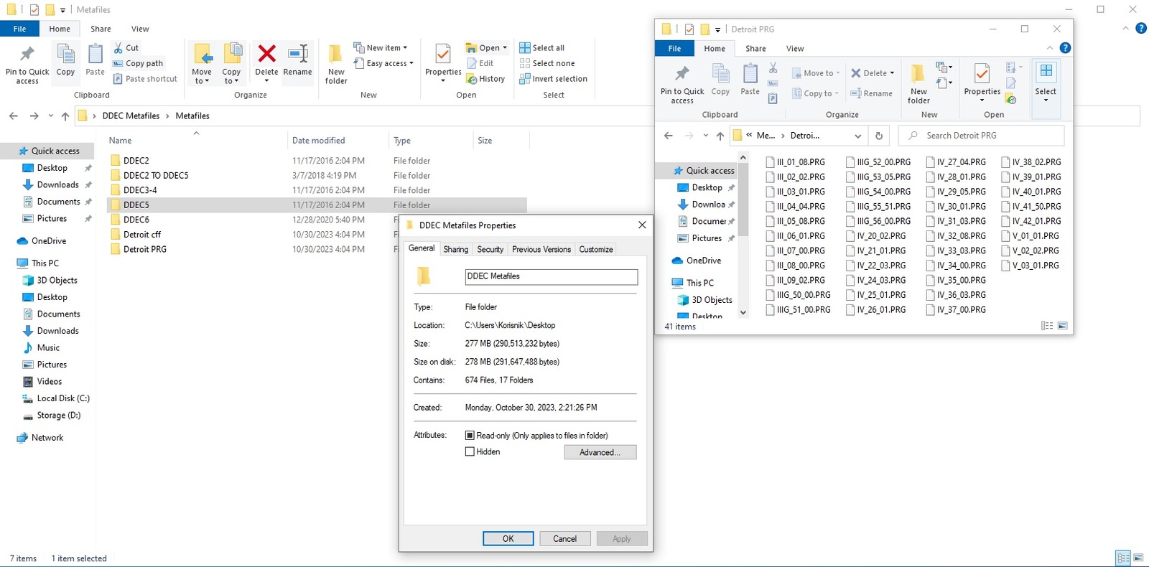Image resolution: width=1149 pixels, height=567 pixels.
Task: Click the Copy icon in Metafiles ribbon
Action: [x=65, y=55]
